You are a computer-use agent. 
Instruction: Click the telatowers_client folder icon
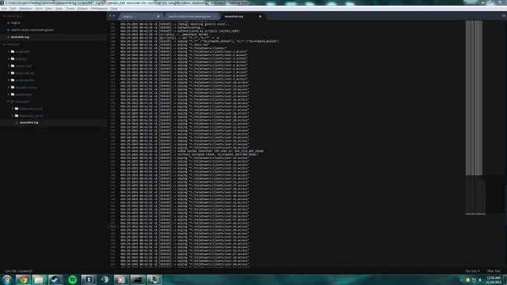(17, 109)
